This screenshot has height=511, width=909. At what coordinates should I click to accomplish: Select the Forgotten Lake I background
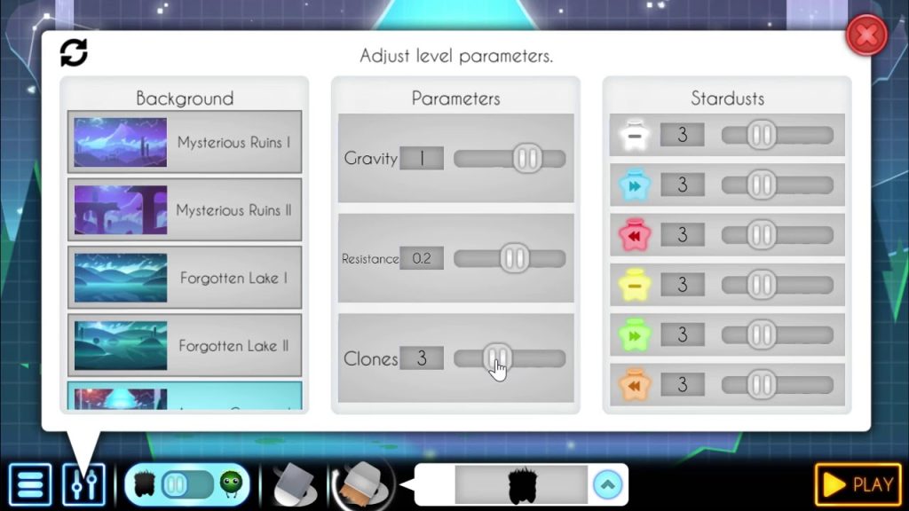[185, 278]
